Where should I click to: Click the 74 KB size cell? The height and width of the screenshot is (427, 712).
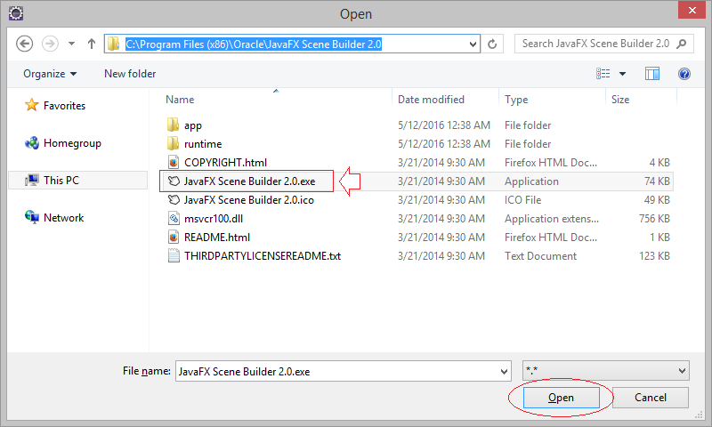click(657, 181)
